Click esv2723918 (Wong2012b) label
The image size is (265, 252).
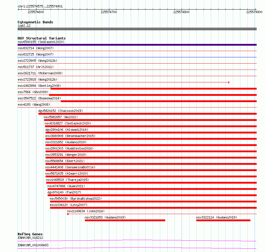38,79
